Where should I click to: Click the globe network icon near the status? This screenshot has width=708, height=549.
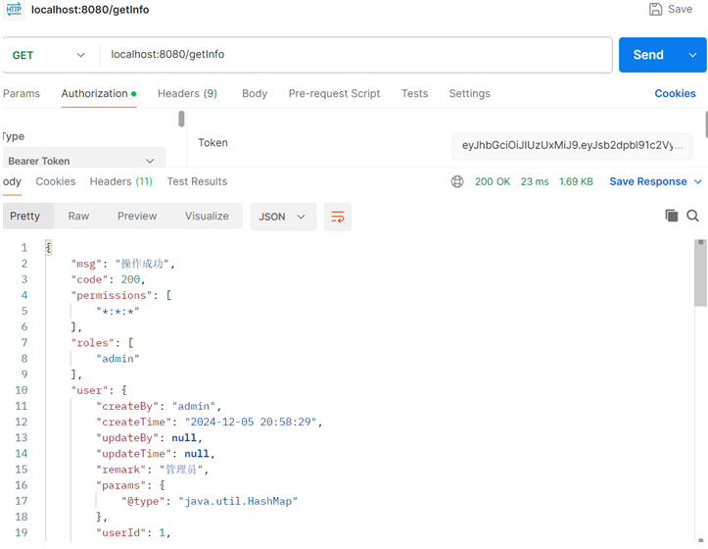[457, 181]
